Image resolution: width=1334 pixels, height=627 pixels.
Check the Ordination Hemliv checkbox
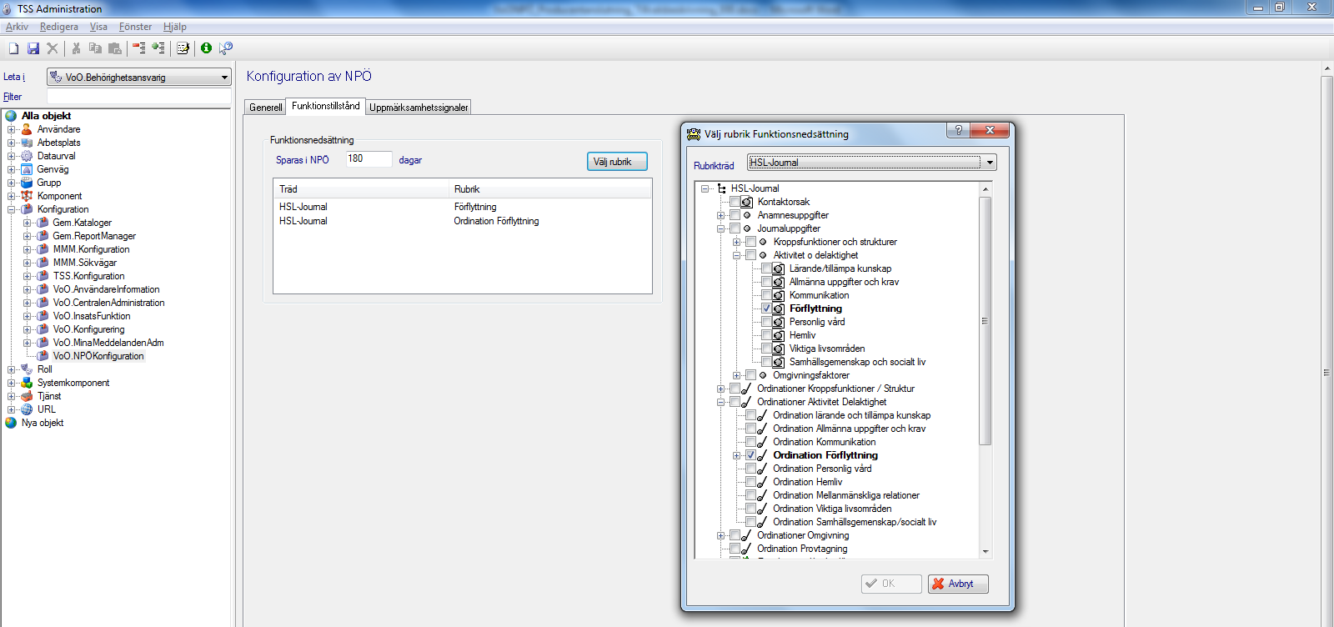pos(750,482)
